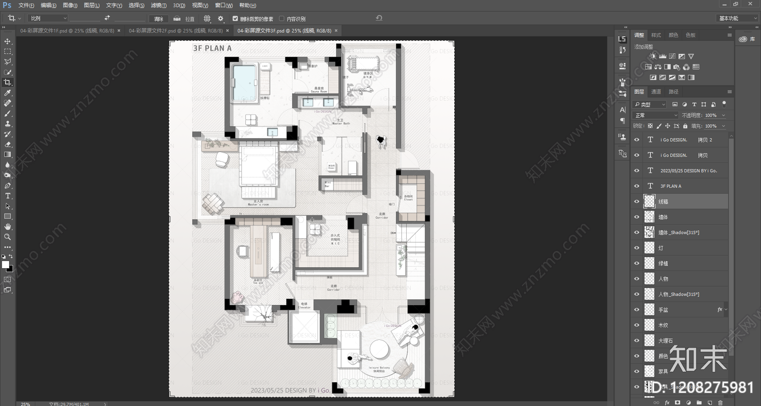This screenshot has height=406, width=761.
Task: Select the Gradient tool
Action: [x=8, y=155]
